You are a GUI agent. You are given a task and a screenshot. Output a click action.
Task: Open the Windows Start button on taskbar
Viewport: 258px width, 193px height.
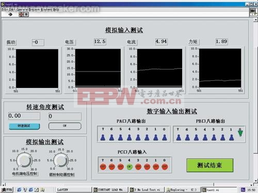click(7, 189)
